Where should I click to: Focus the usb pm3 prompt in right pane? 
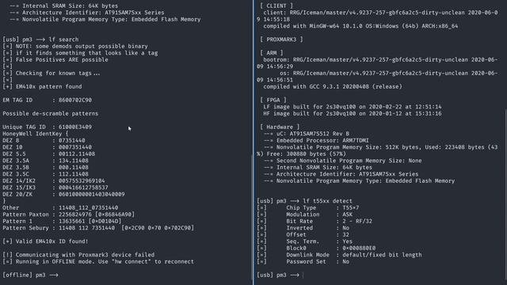pos(280,275)
